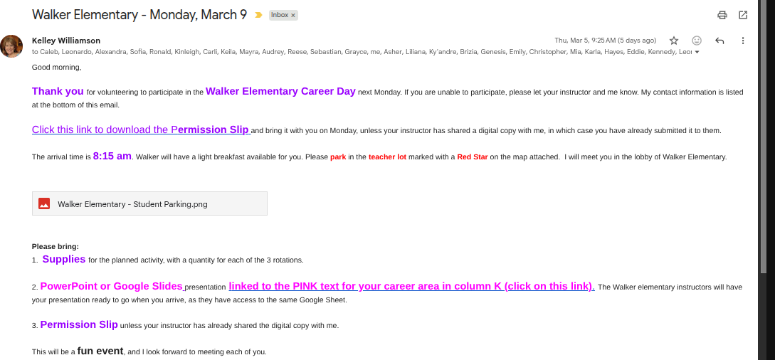Viewport: 775px width, 360px height.
Task: Click the red image icon on attachment
Action: 44,203
